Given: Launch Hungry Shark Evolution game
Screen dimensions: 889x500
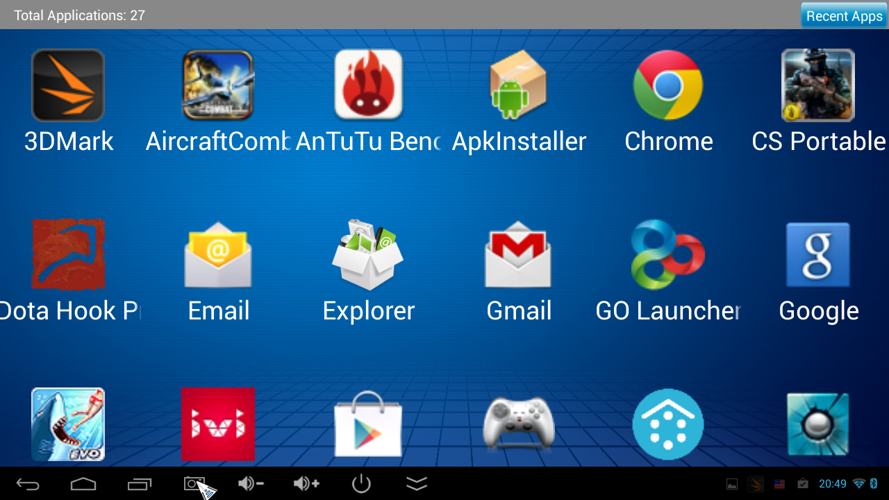Looking at the screenshot, I should pyautogui.click(x=68, y=424).
